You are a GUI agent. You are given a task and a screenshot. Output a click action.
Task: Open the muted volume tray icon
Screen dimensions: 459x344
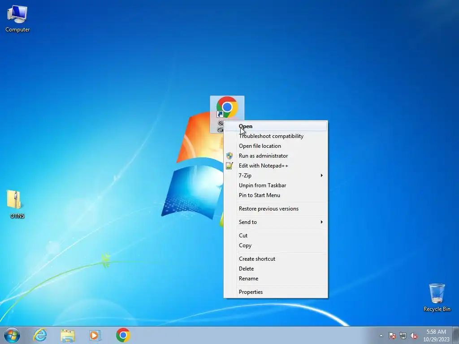tap(414, 335)
